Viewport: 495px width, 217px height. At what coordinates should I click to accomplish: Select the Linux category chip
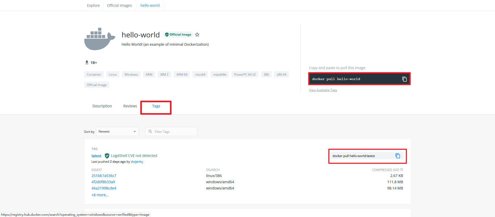(113, 74)
